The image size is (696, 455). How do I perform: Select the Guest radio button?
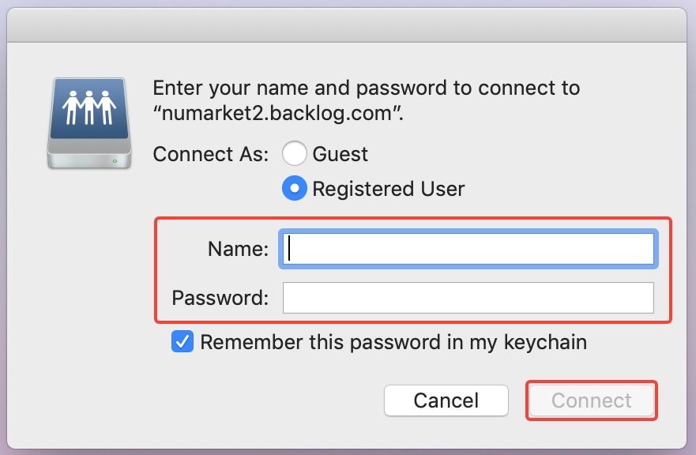coord(295,153)
